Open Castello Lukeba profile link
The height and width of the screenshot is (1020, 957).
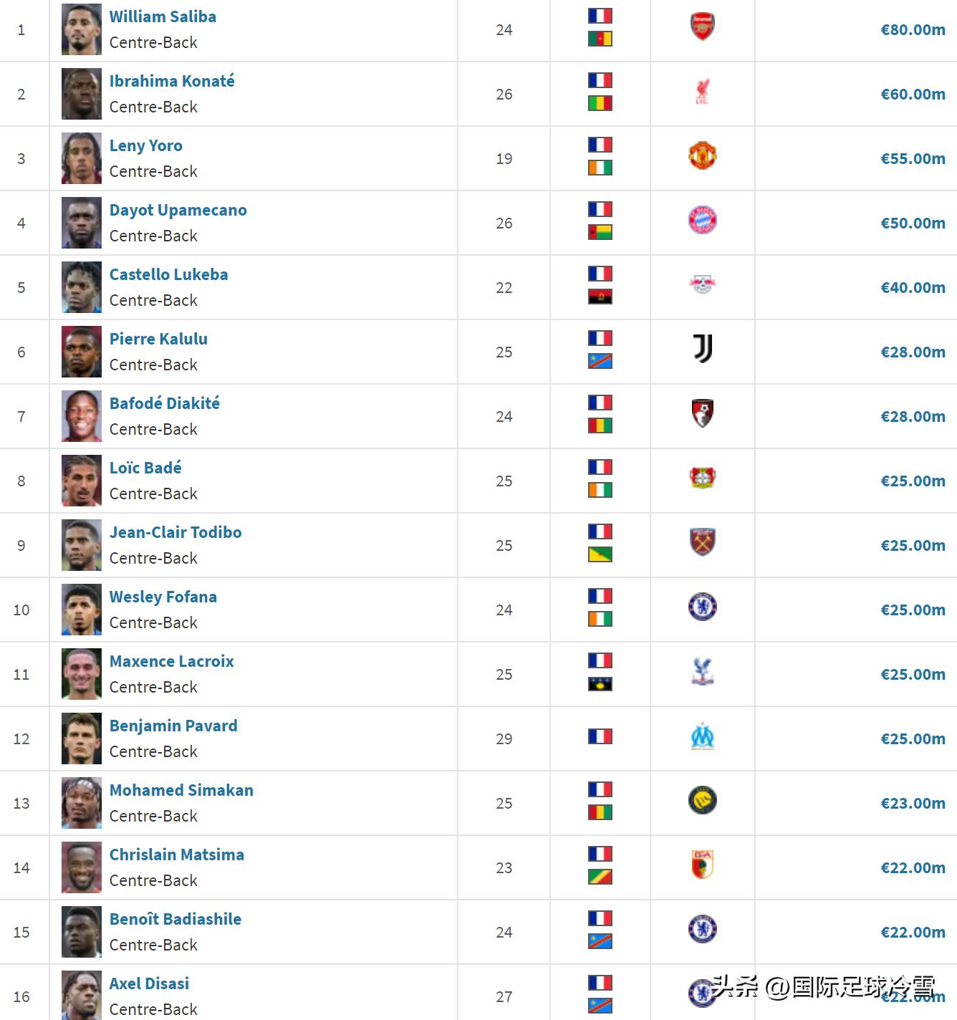coord(168,274)
